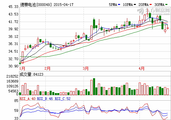This screenshot has width=171, height=120.
Task: Click the RSI_B:46 indicator label
Action: tap(45, 99)
